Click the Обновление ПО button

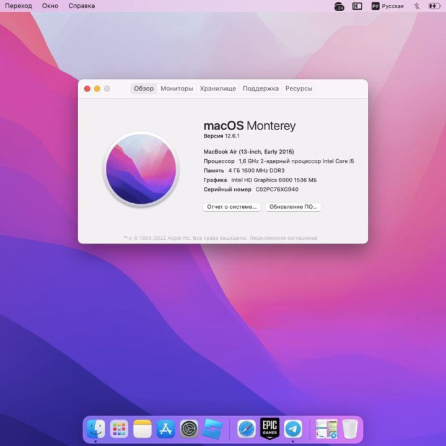(x=293, y=207)
